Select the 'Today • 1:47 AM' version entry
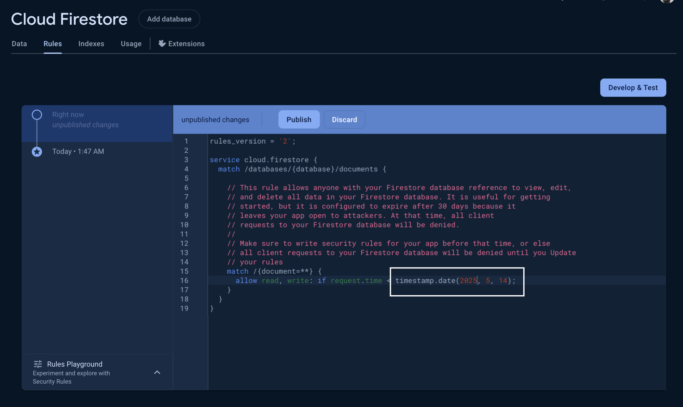The height and width of the screenshot is (407, 683). (x=78, y=151)
